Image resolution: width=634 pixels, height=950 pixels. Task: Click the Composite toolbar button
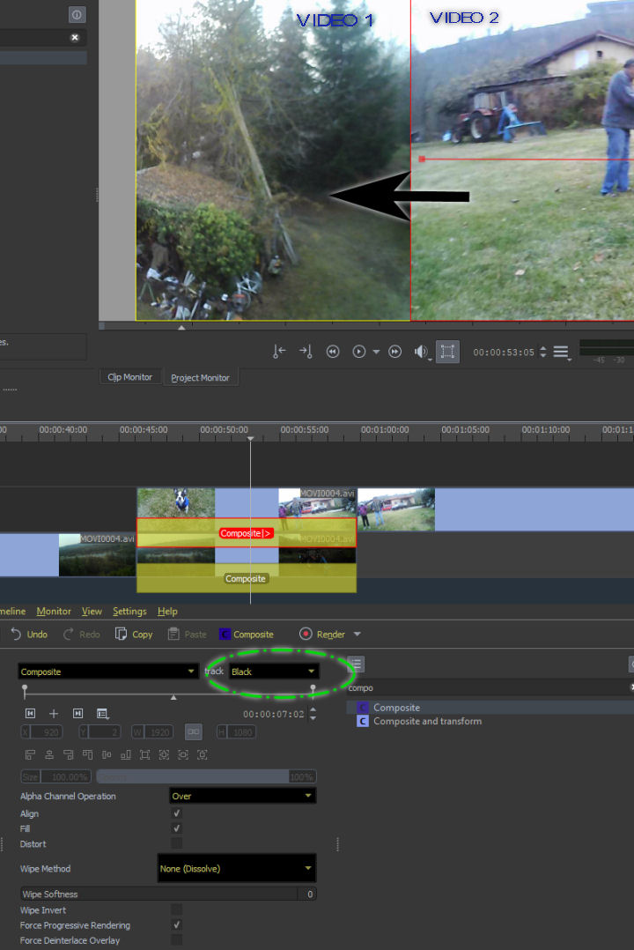click(247, 635)
